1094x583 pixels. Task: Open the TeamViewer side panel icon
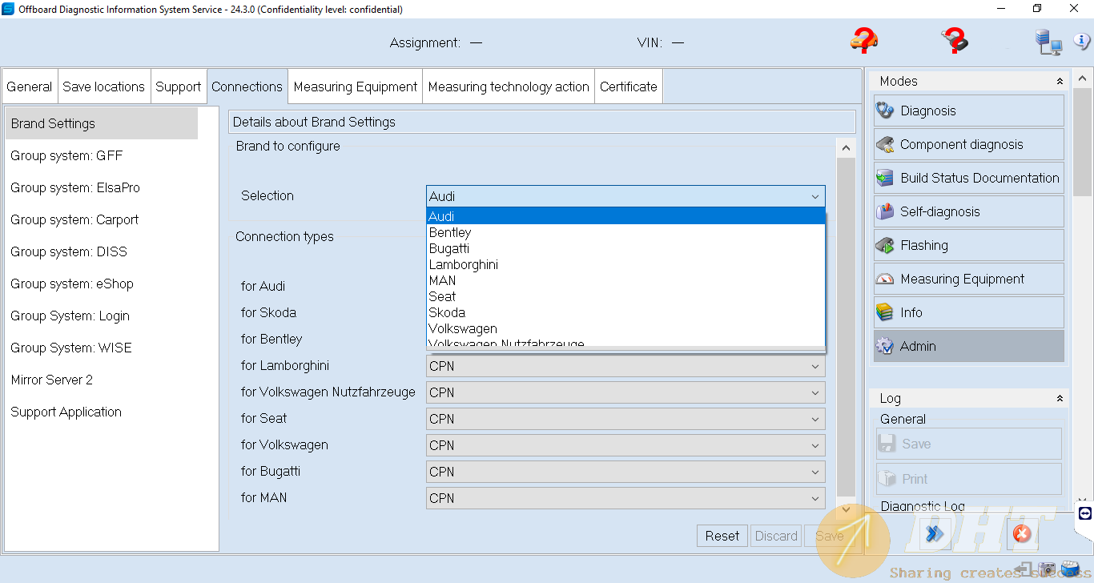pyautogui.click(x=1084, y=513)
